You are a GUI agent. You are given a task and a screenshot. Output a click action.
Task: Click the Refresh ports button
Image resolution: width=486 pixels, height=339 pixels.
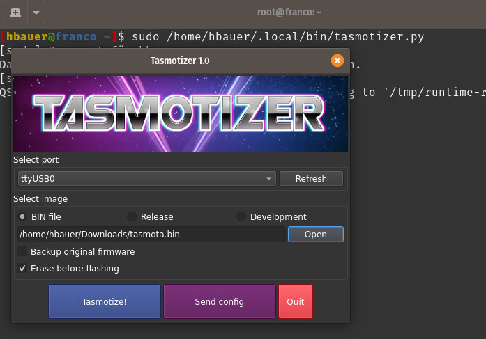[311, 178]
